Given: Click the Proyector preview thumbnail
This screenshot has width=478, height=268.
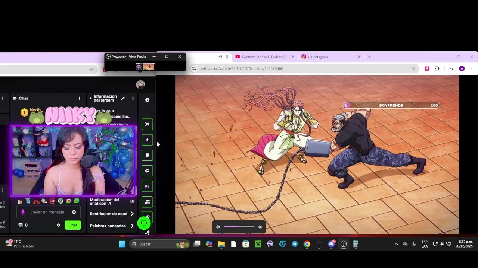Looking at the screenshot, I should (145, 67).
